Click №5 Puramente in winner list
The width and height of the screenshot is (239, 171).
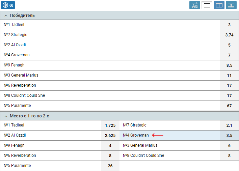[17, 105]
